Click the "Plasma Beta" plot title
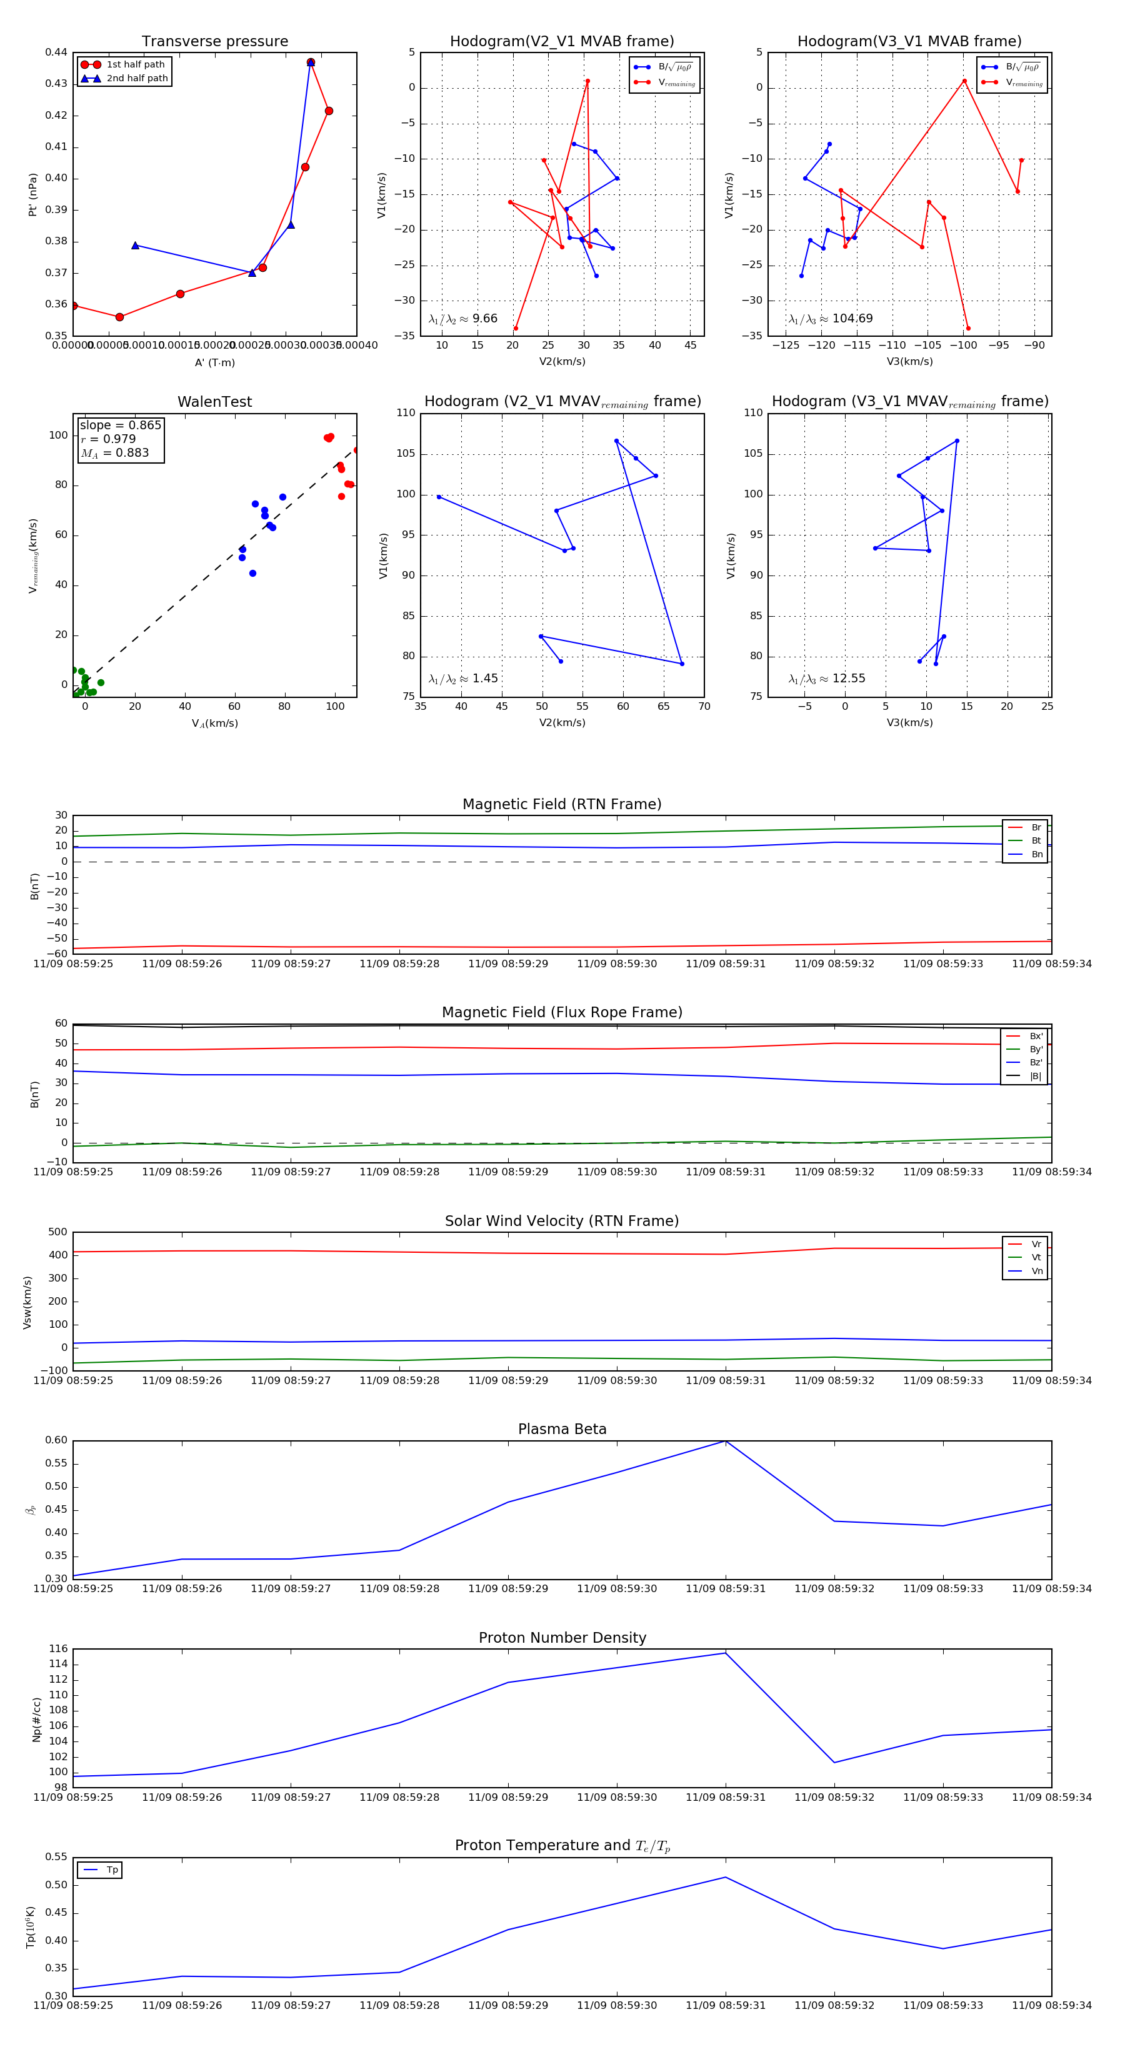Image resolution: width=1125 pixels, height=2062 pixels. [x=562, y=1430]
